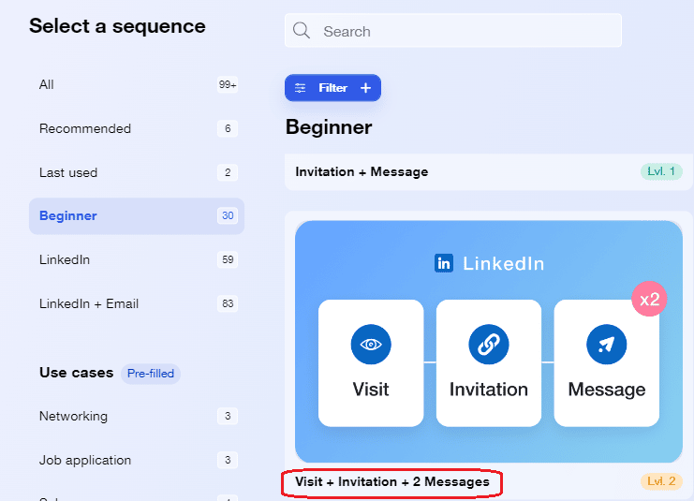
Task: Click the Search input field
Action: 452,31
